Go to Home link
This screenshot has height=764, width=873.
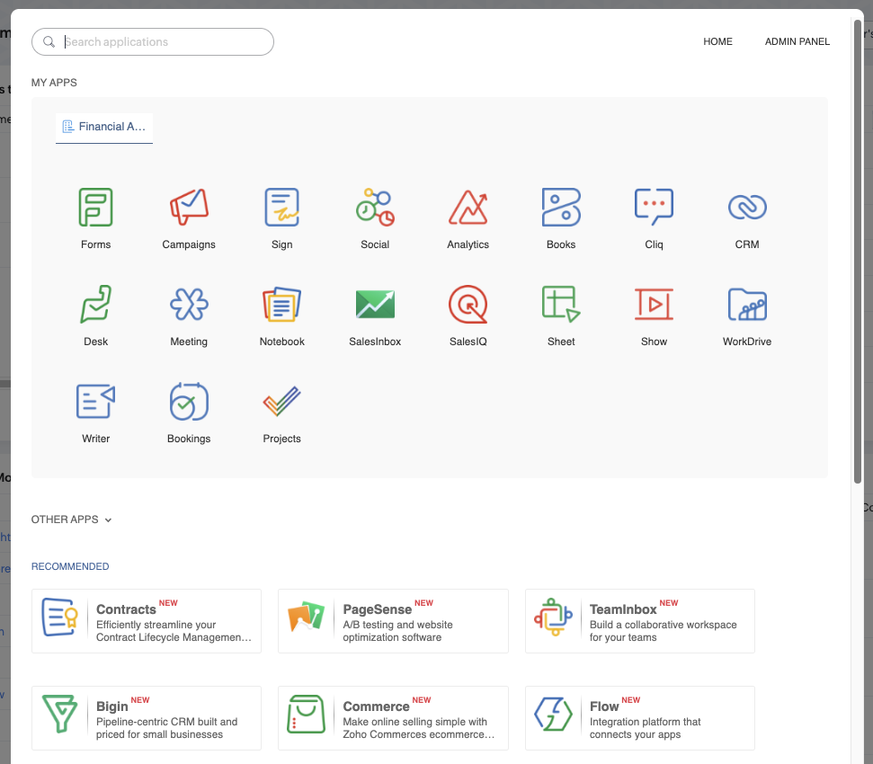click(717, 41)
